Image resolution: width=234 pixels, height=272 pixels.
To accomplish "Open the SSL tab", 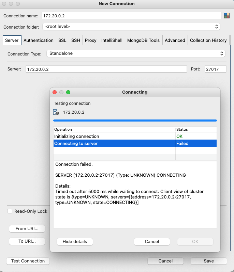I will [62, 40].
